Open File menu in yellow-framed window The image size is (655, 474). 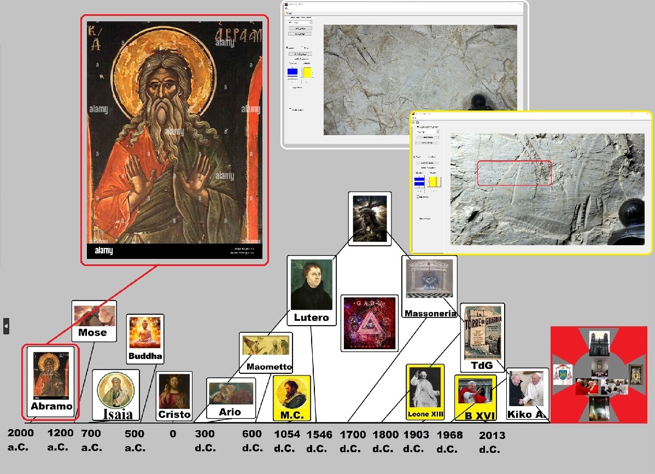coord(414,118)
